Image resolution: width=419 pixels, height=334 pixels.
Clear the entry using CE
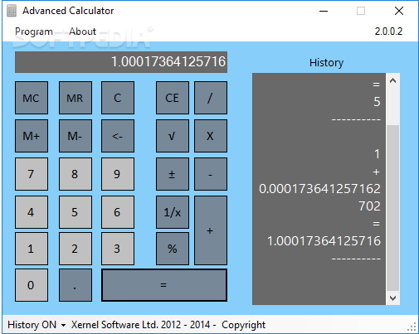173,98
